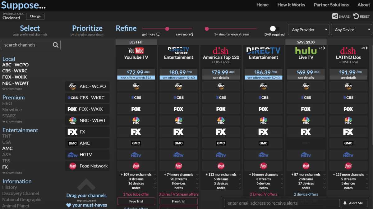Select TNT in the Entertainment list
Viewport: 373px width, 209px height.
click(x=7, y=136)
